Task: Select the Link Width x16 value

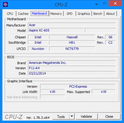Action: [52, 92]
